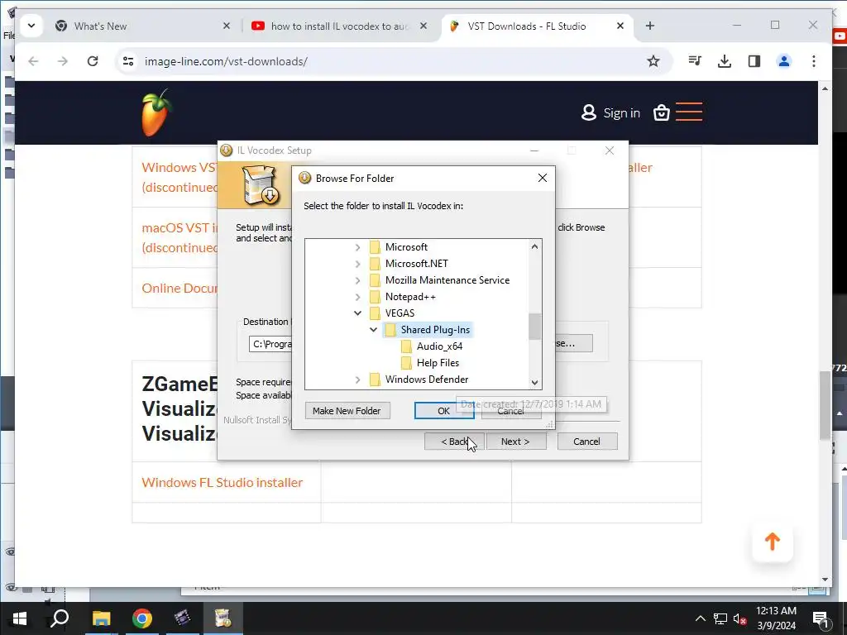Viewport: 847px width, 635px height.
Task: Confirm folder with OK button
Action: (x=444, y=411)
